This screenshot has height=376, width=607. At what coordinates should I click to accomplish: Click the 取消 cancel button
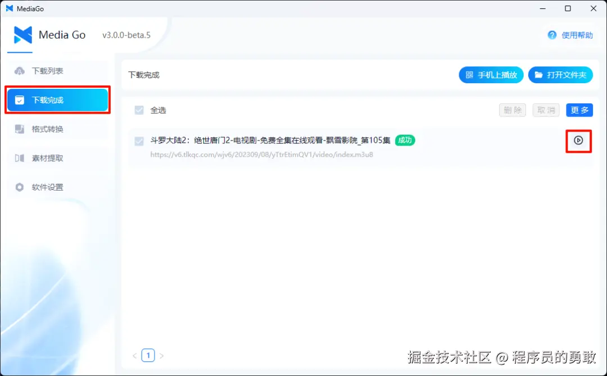[546, 110]
